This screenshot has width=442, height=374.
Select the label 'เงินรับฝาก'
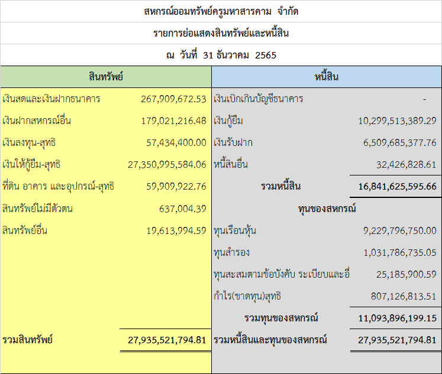(x=233, y=142)
